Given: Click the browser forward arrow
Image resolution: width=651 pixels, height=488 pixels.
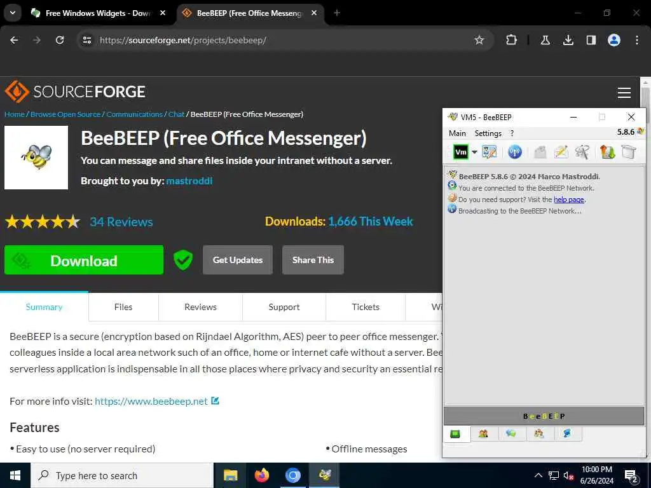Looking at the screenshot, I should pyautogui.click(x=37, y=40).
